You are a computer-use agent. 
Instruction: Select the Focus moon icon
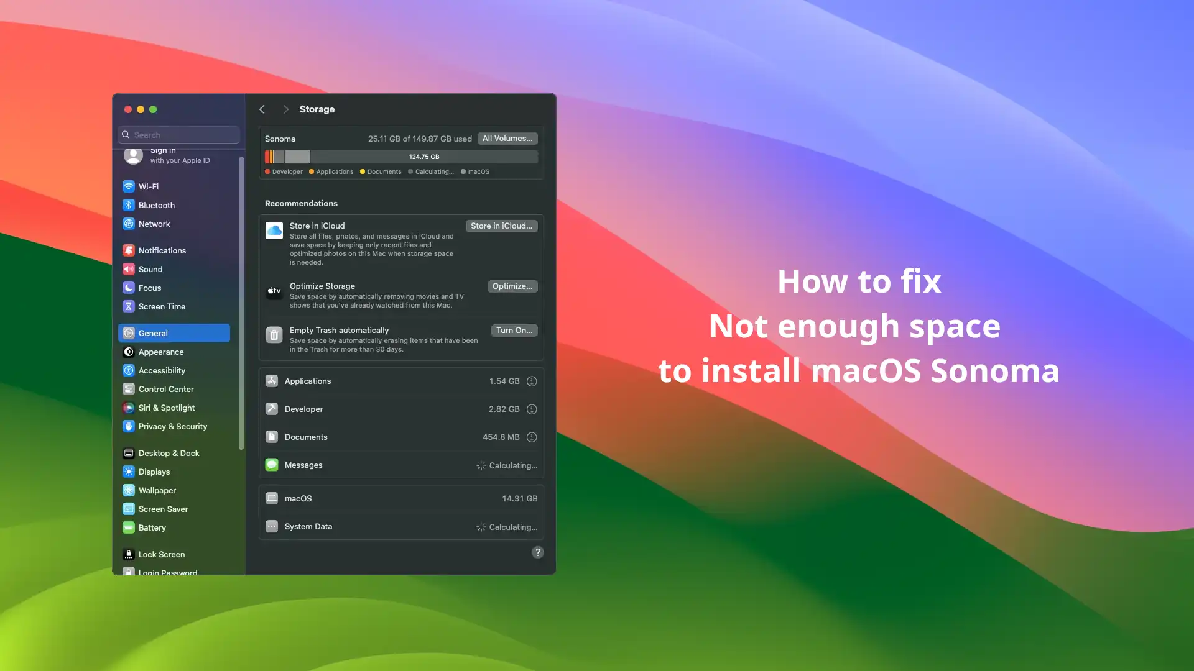[x=129, y=288]
